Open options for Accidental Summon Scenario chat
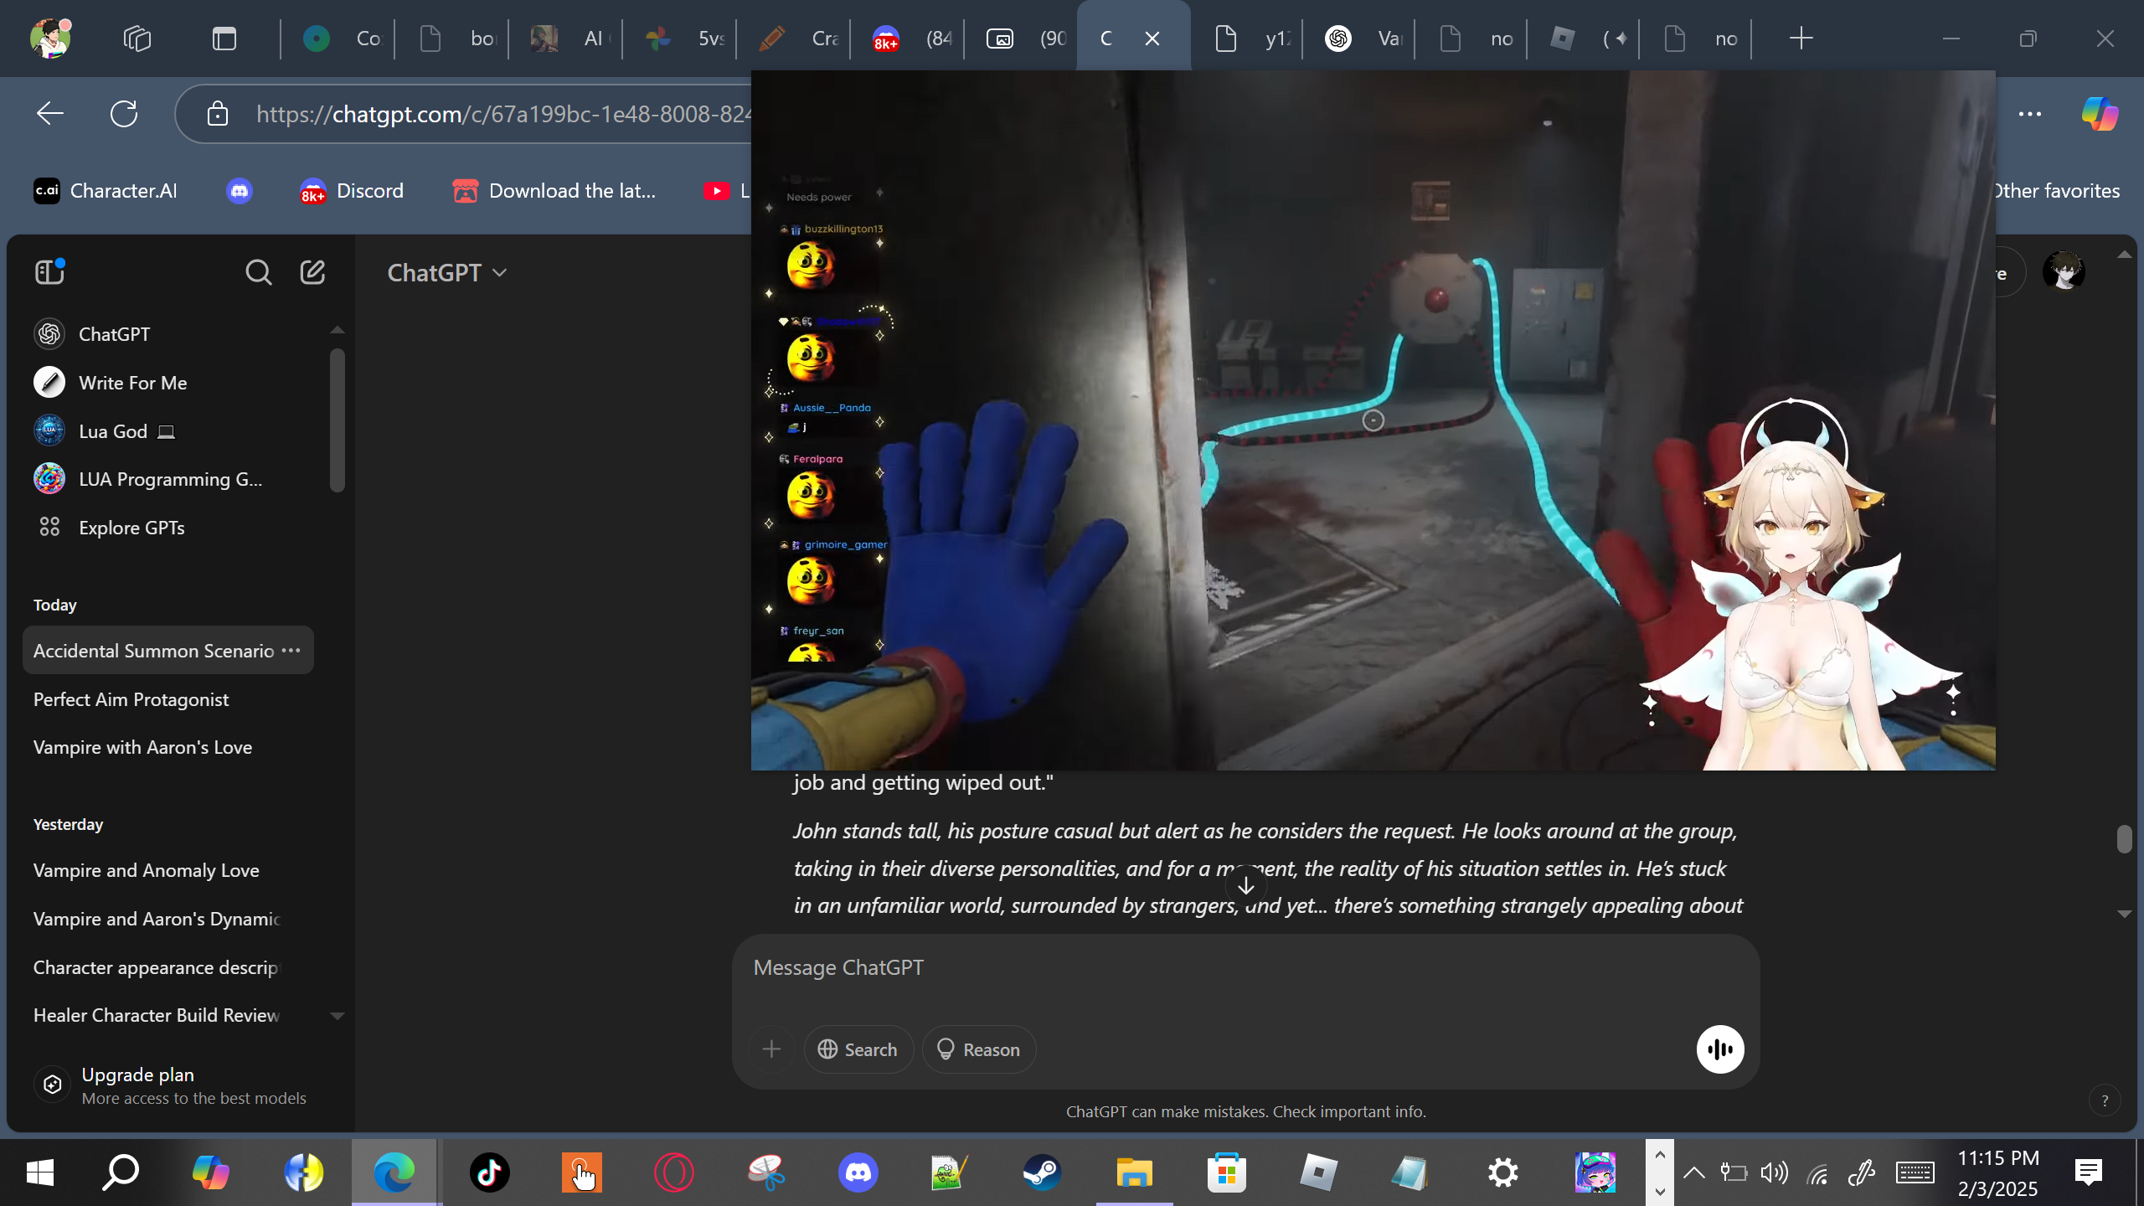Viewport: 2144px width, 1206px height. pos(291,651)
